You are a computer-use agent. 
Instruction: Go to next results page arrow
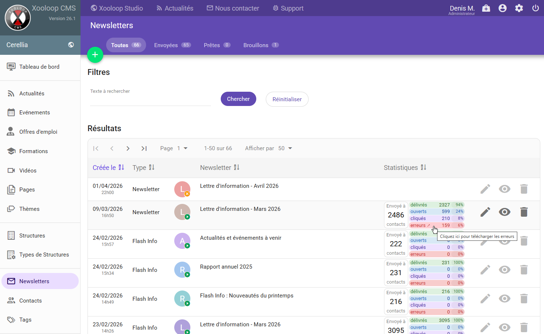coord(128,148)
